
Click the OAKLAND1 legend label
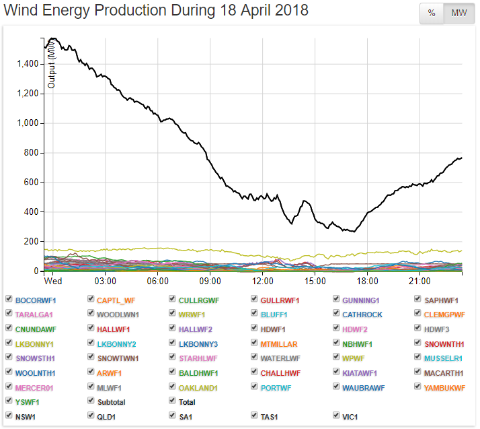pyautogui.click(x=198, y=387)
